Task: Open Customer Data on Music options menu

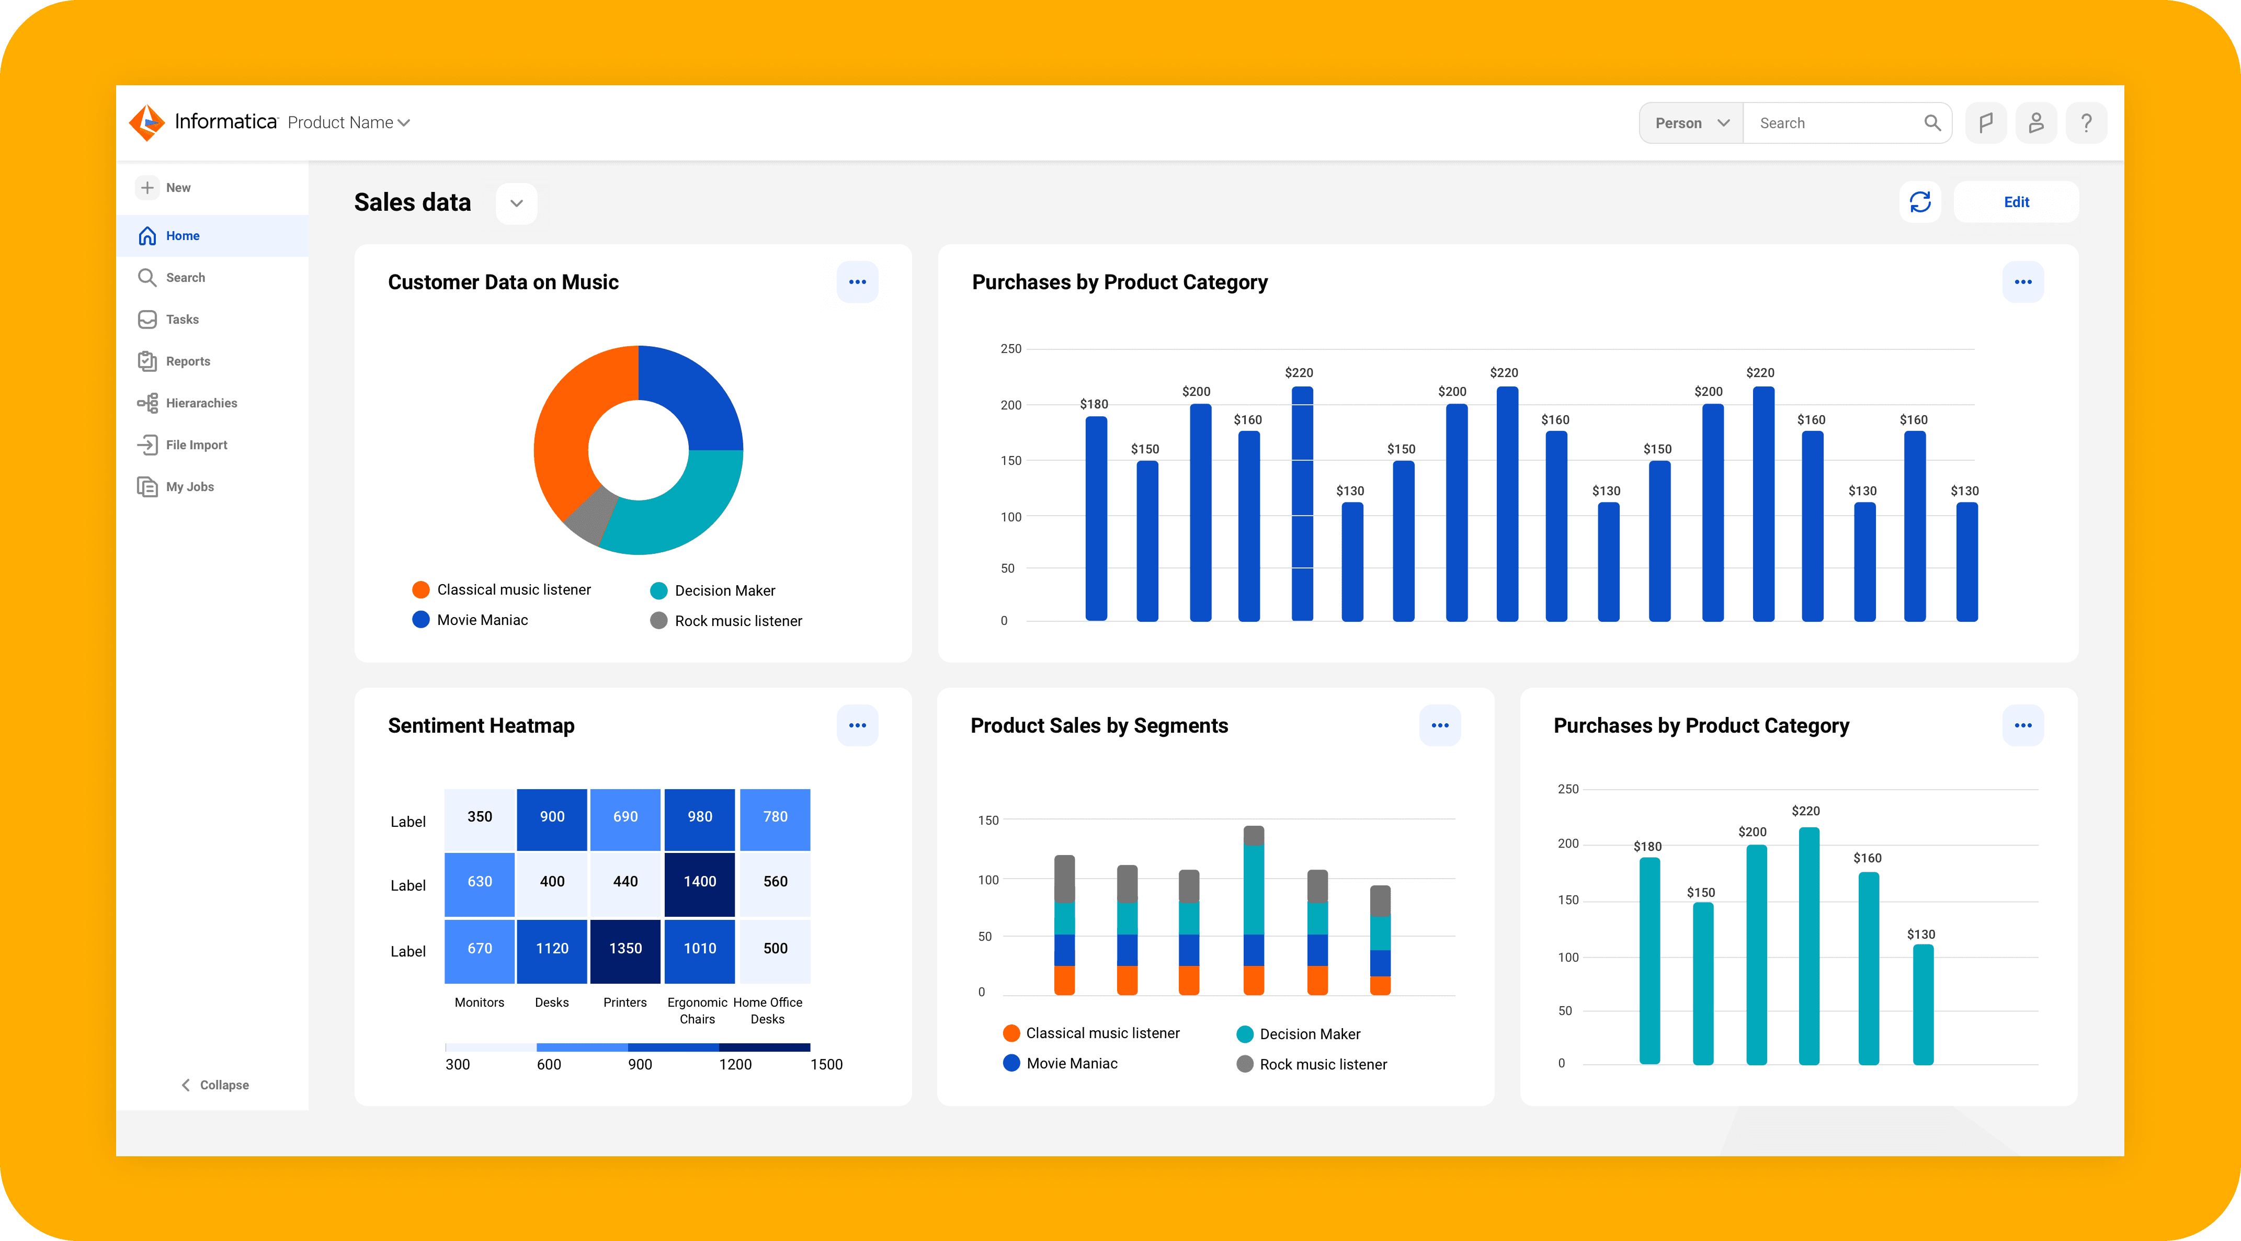Action: coord(857,282)
